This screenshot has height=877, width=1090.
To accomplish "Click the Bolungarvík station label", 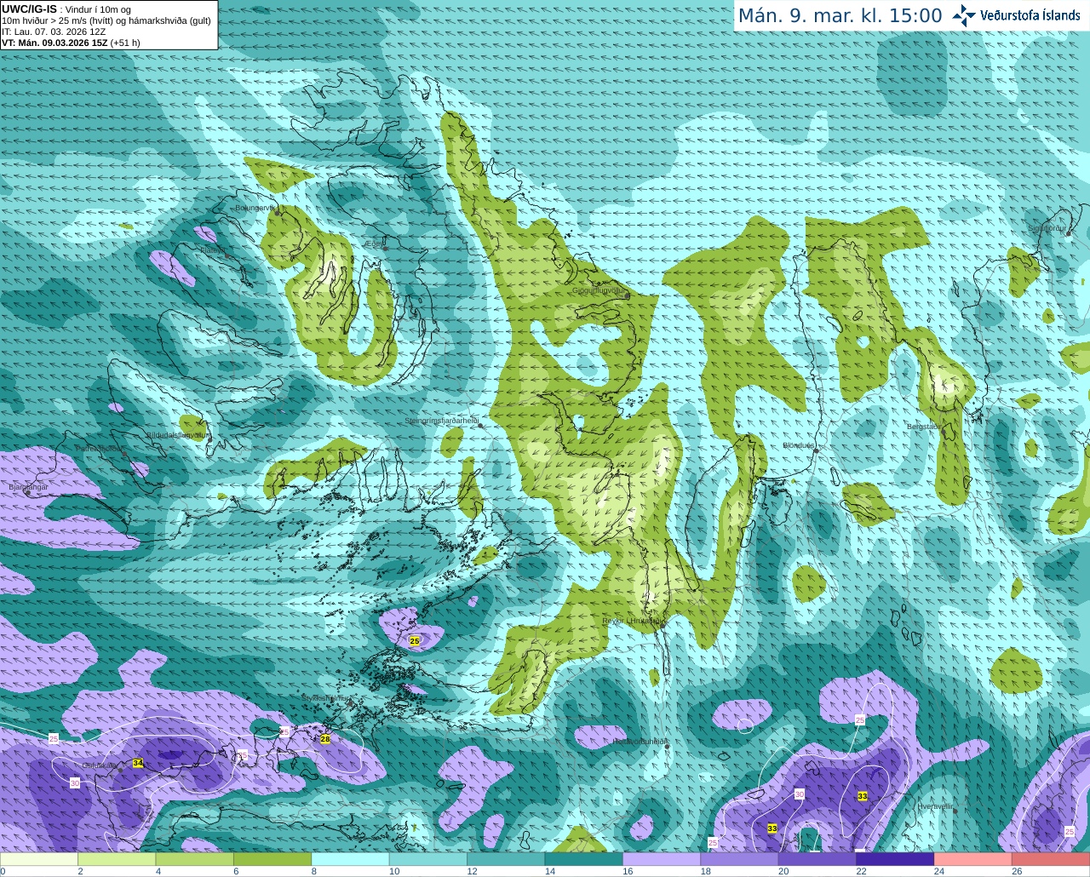I will (x=255, y=208).
